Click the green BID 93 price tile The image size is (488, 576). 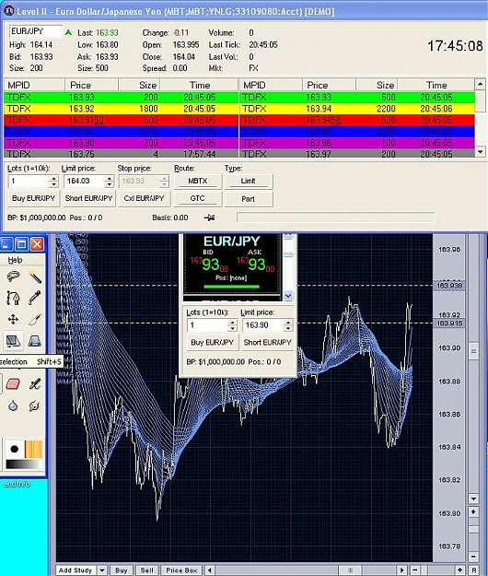point(210,264)
